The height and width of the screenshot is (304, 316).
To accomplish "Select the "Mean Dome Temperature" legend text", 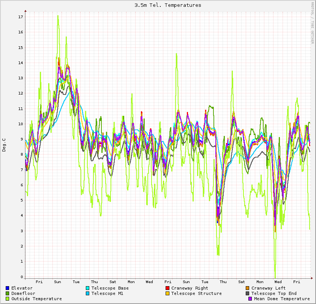I will (x=282, y=299).
